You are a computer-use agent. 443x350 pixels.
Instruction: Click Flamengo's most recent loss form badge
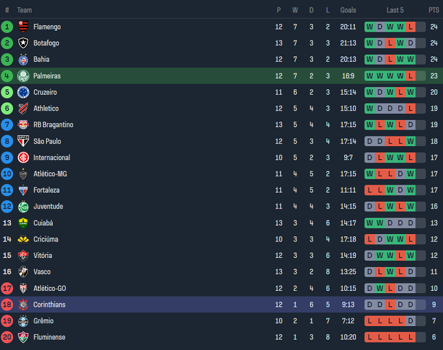[410, 27]
